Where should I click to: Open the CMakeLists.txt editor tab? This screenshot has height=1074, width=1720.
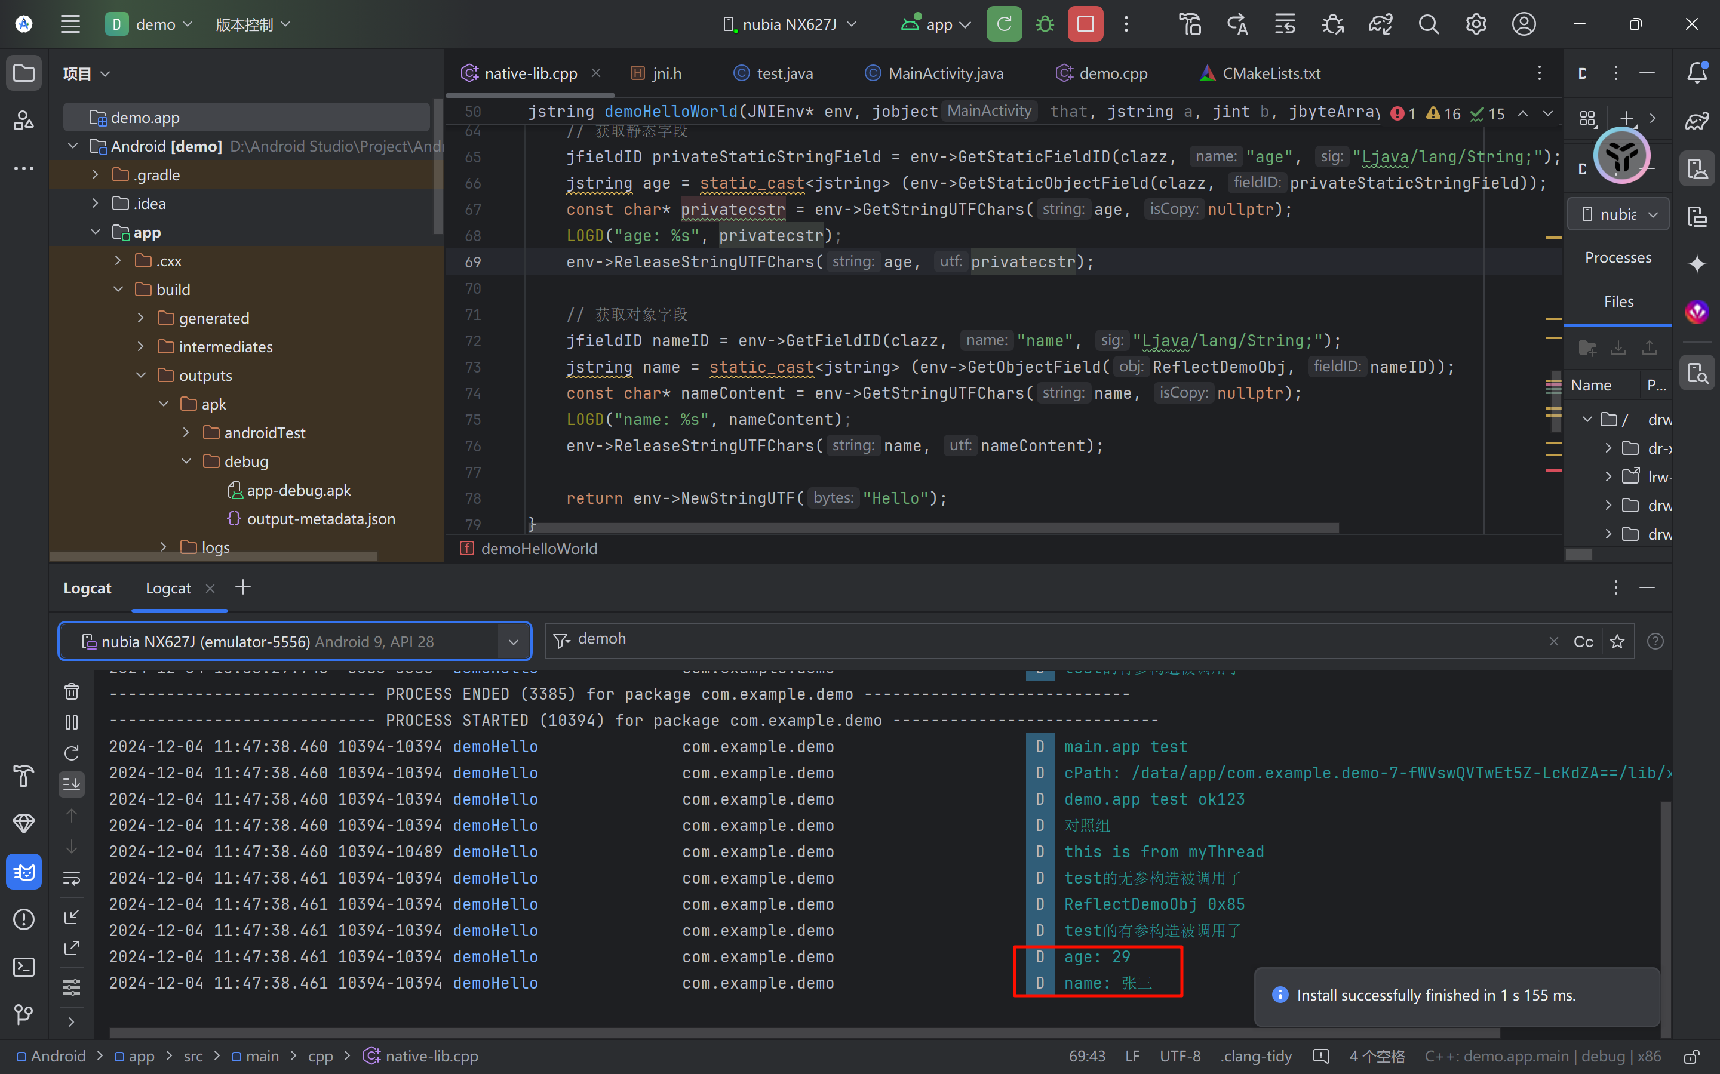tap(1270, 73)
